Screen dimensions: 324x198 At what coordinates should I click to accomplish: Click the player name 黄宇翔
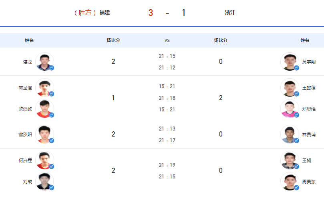(x=309, y=62)
